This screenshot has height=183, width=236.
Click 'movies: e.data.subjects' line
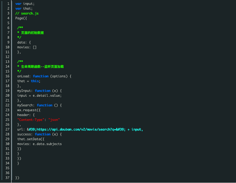(39, 144)
